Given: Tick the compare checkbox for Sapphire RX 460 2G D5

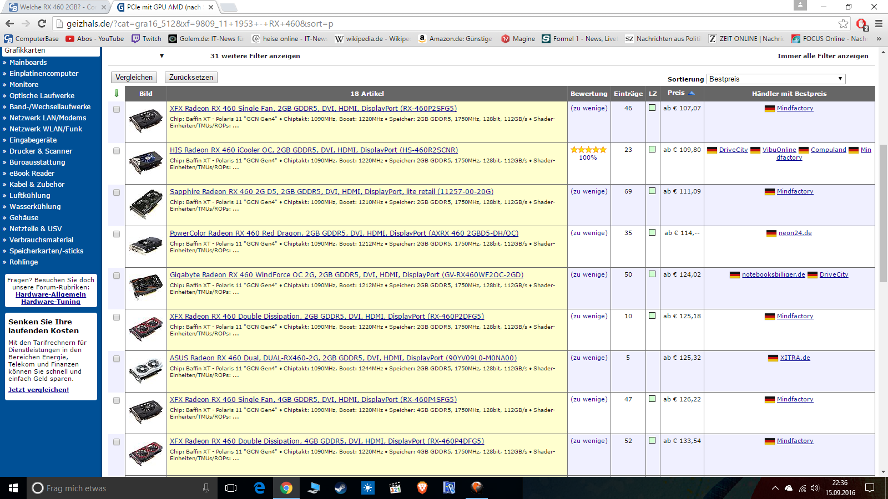Looking at the screenshot, I should (x=117, y=192).
